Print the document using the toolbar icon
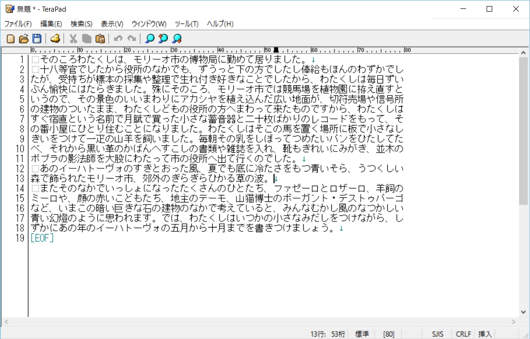 click(x=55, y=39)
